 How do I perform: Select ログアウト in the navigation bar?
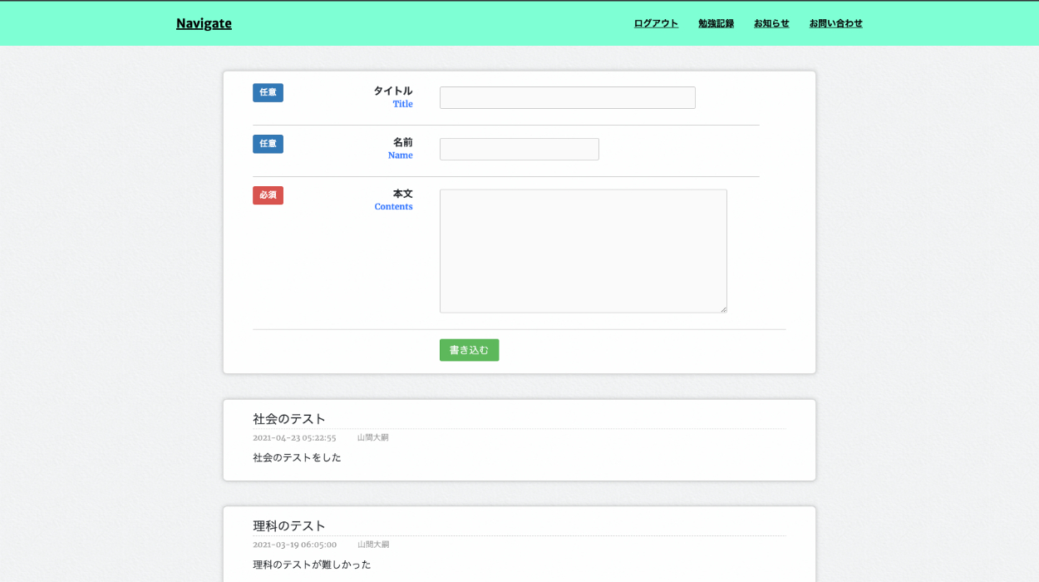pos(656,23)
